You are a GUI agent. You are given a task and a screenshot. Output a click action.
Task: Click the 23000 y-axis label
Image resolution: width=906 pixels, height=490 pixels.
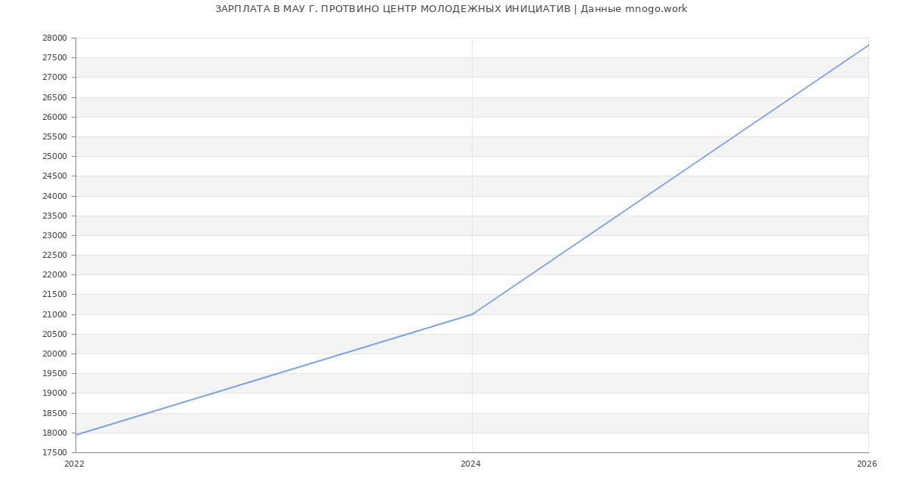(x=54, y=235)
